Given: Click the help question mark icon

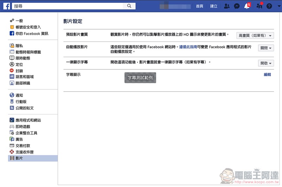Looking at the screenshot, I should point(269,6).
